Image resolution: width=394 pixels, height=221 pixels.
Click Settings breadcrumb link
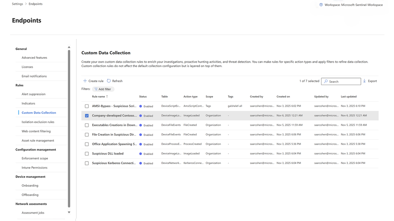click(17, 4)
